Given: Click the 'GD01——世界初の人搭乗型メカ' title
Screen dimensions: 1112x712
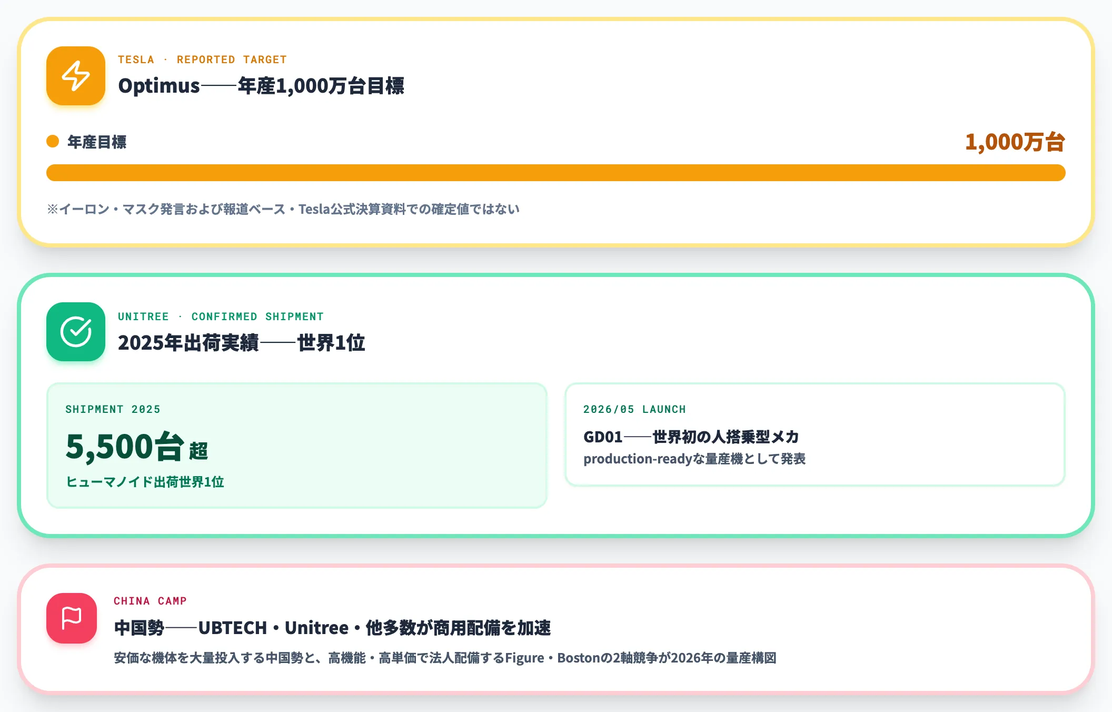Looking at the screenshot, I should click(691, 437).
